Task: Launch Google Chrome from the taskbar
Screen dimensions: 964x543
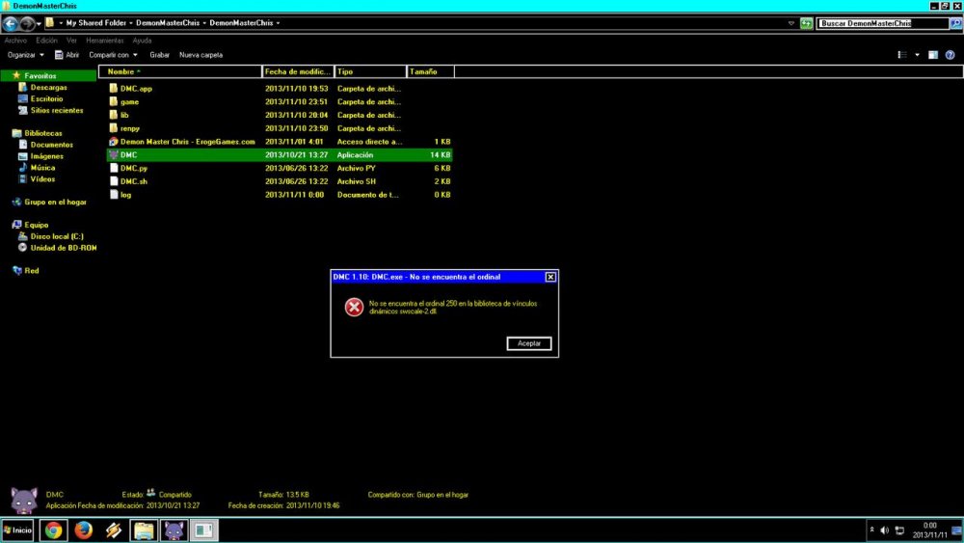Action: 53,529
